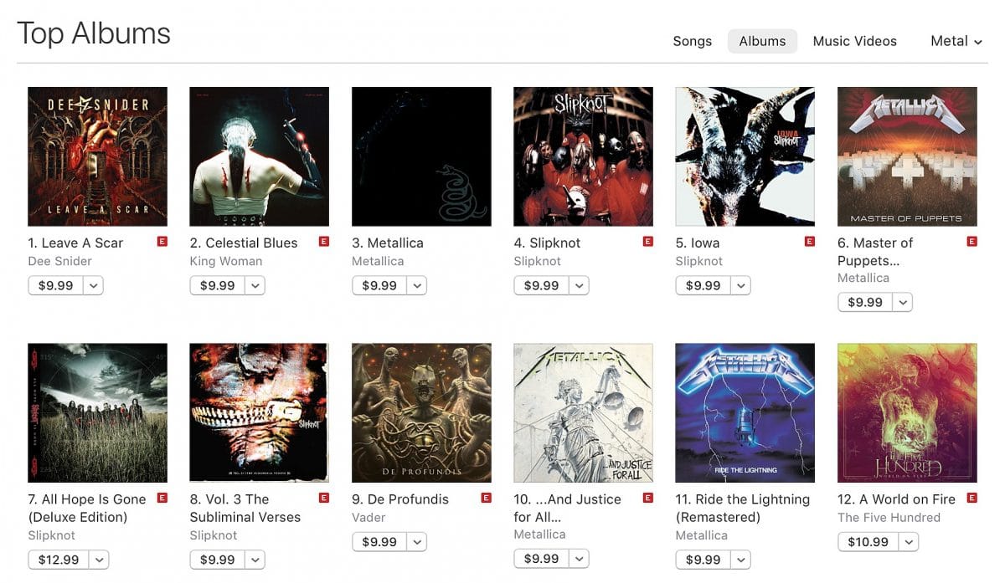This screenshot has width=1005, height=583.
Task: Open the buy options arrow next to $12.99
Action: 99,560
